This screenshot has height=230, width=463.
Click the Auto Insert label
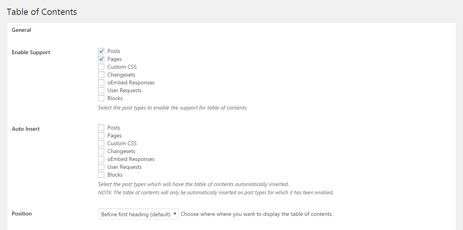[x=26, y=129]
